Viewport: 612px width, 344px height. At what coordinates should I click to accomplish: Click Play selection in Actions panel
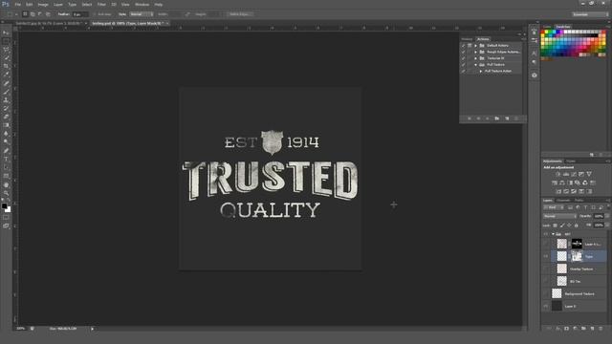[x=488, y=118]
